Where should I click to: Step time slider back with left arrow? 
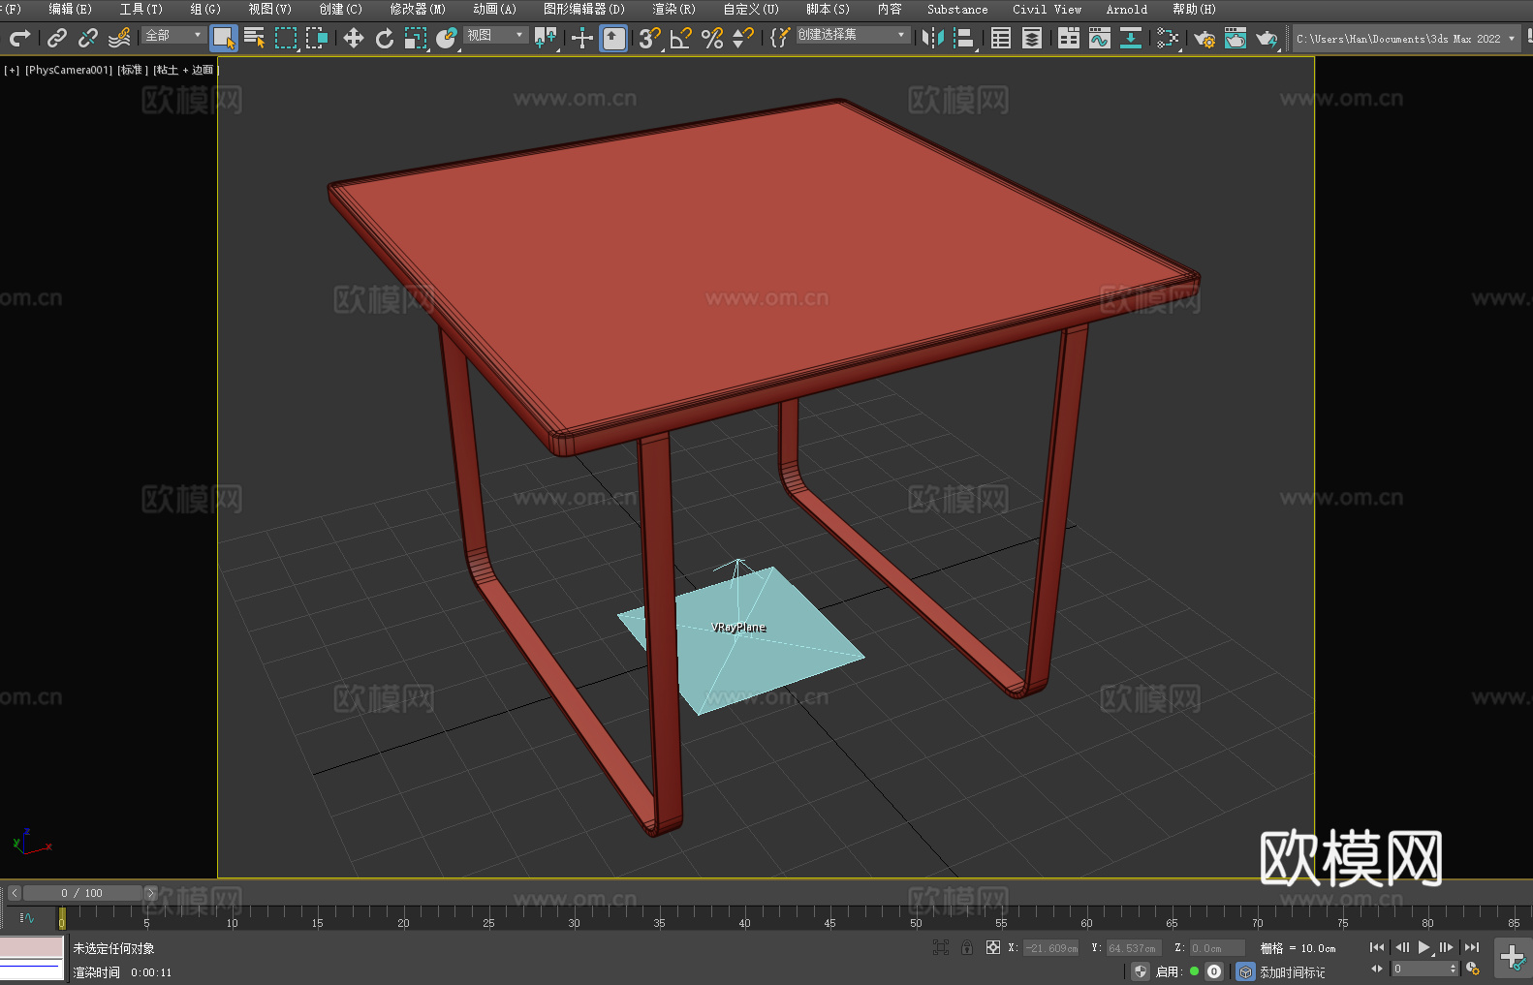coord(15,893)
